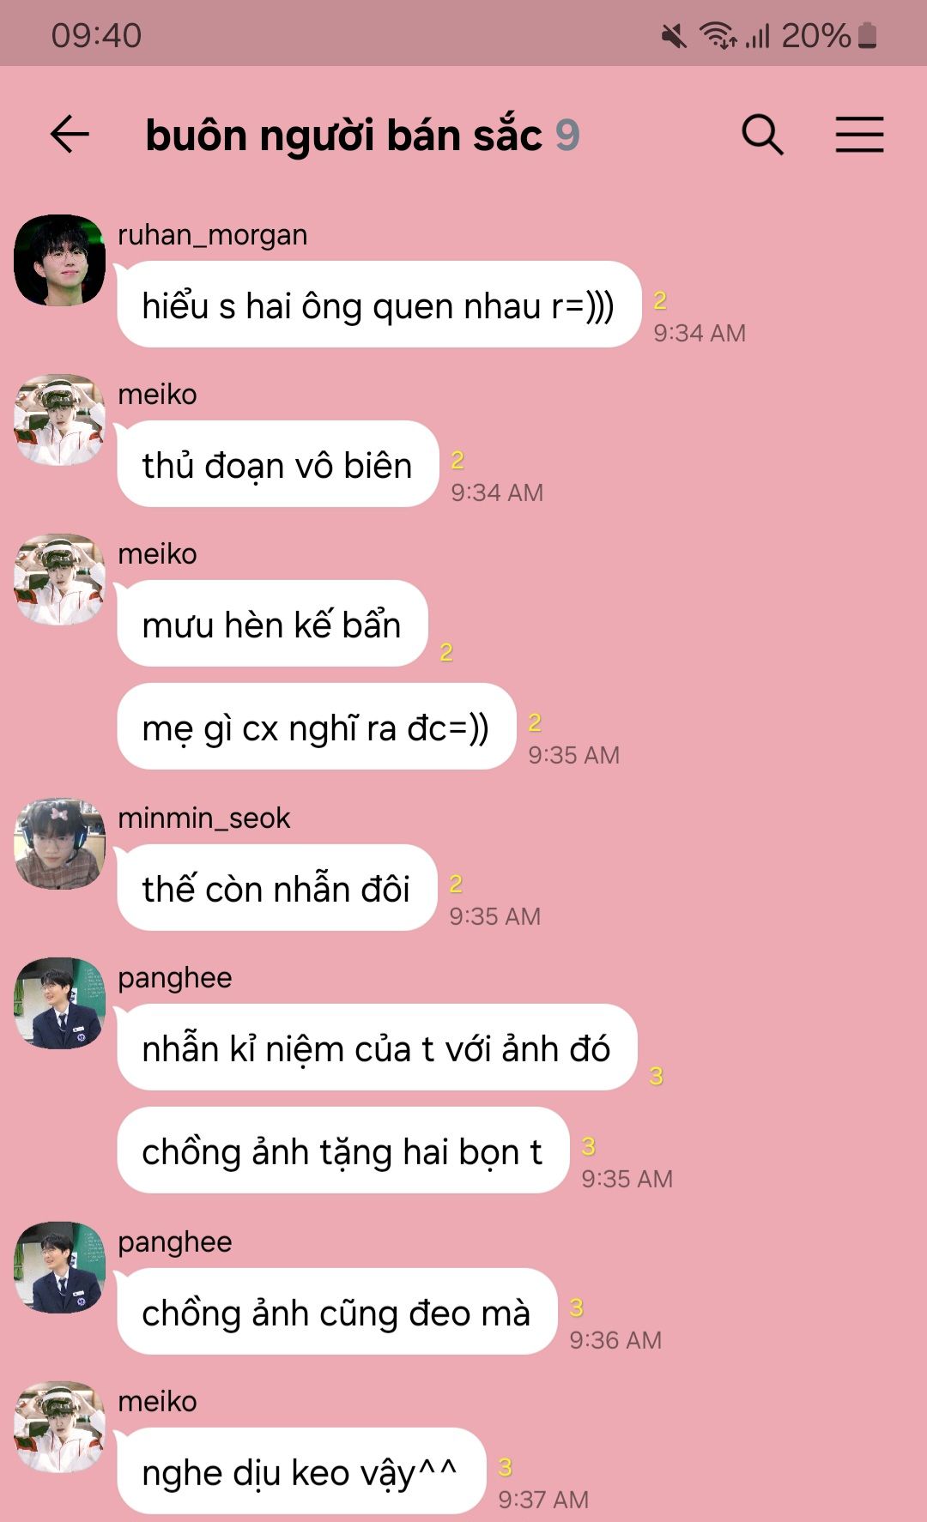Tap the username "minmin_seok" label

click(x=204, y=818)
